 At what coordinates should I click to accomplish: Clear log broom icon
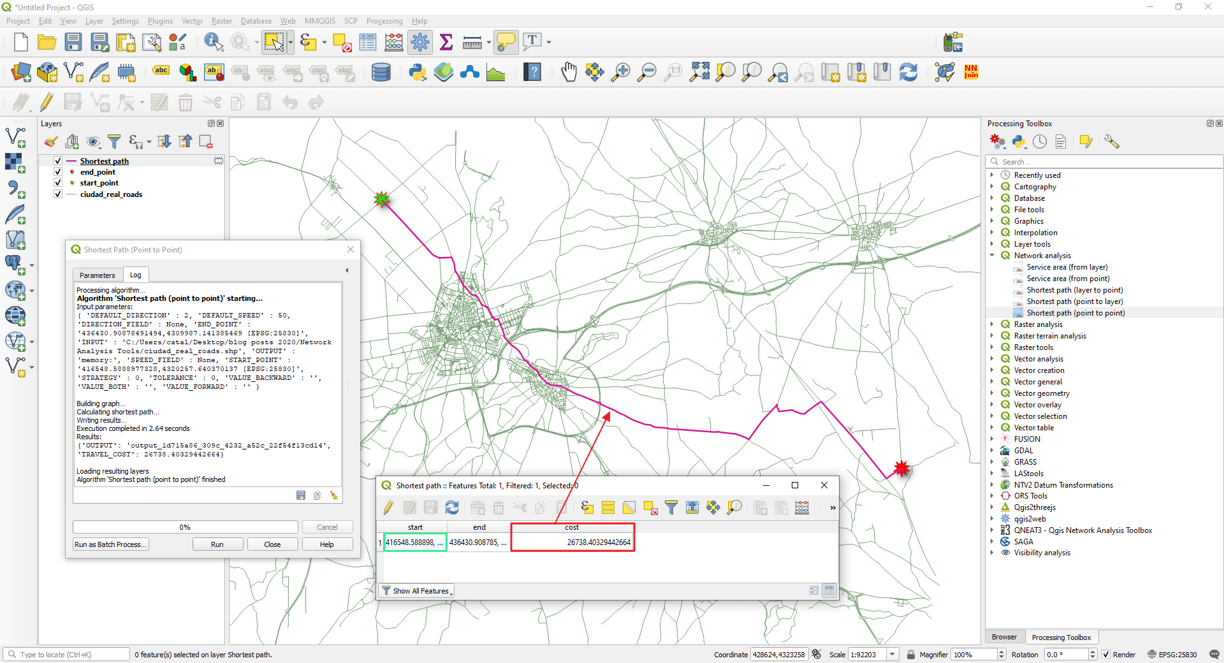(x=333, y=495)
